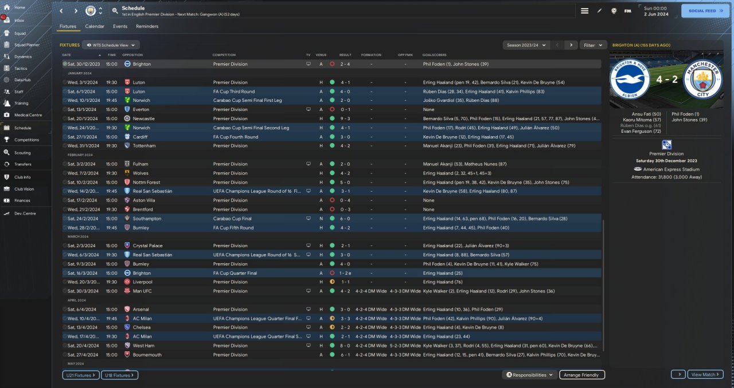The height and width of the screenshot is (388, 734).
Task: Open the Responsibilities dropdown
Action: 529,375
